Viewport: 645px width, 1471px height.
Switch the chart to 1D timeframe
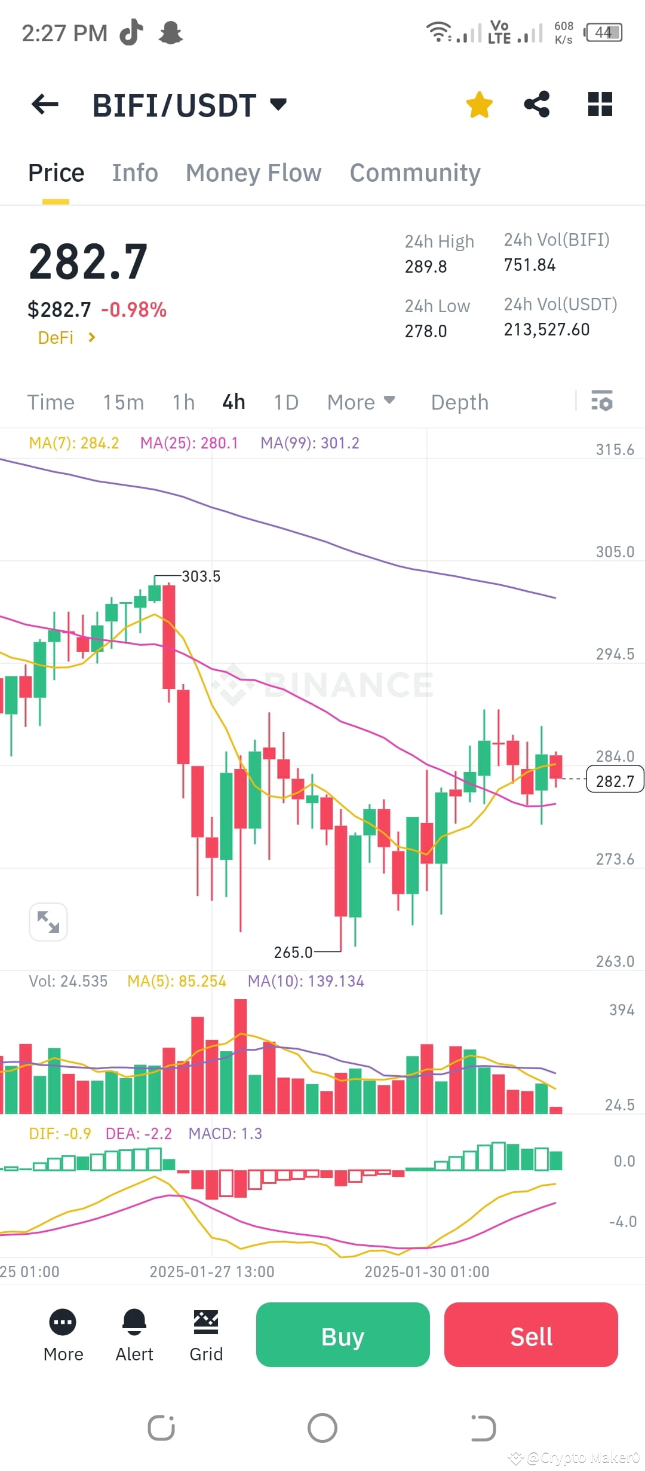(285, 402)
